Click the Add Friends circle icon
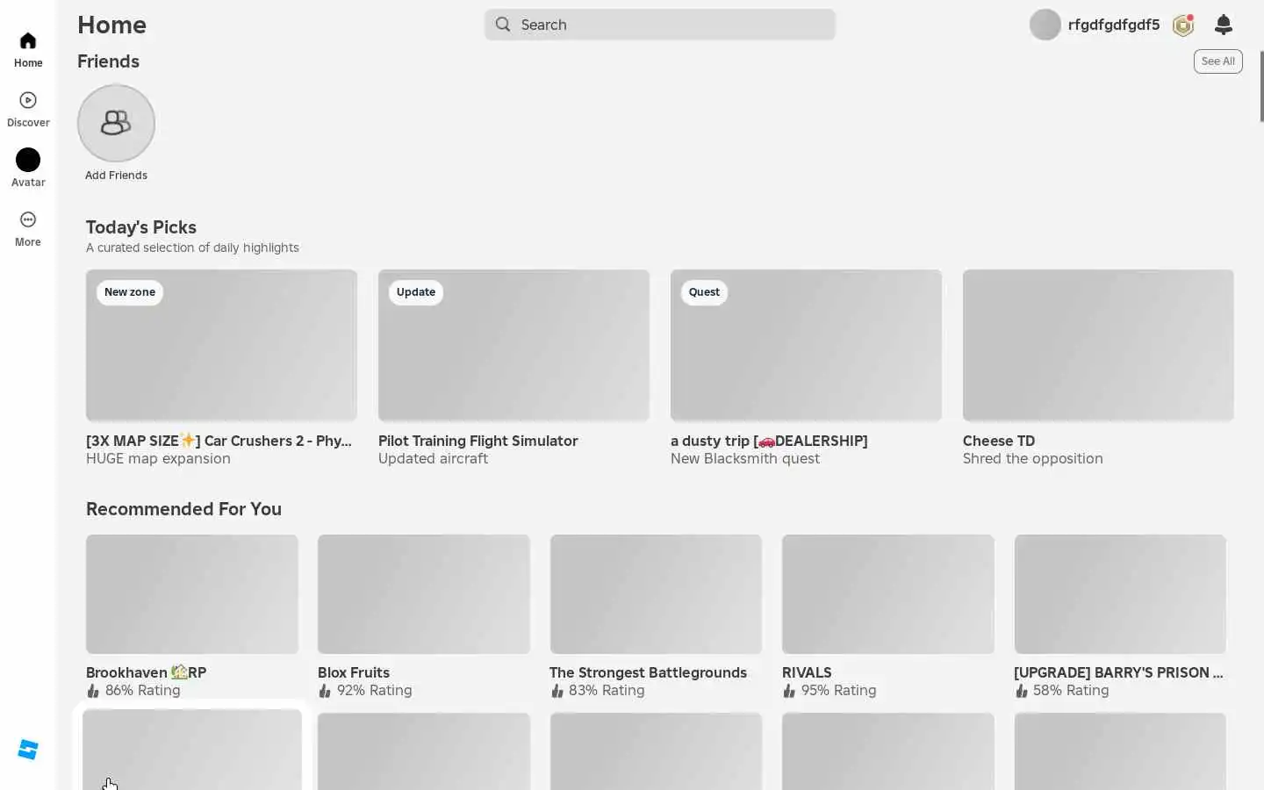The width and height of the screenshot is (1264, 790). click(116, 123)
